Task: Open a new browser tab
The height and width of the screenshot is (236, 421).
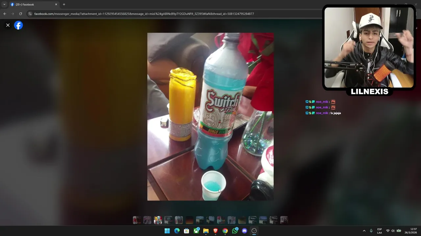Action: pos(64,5)
